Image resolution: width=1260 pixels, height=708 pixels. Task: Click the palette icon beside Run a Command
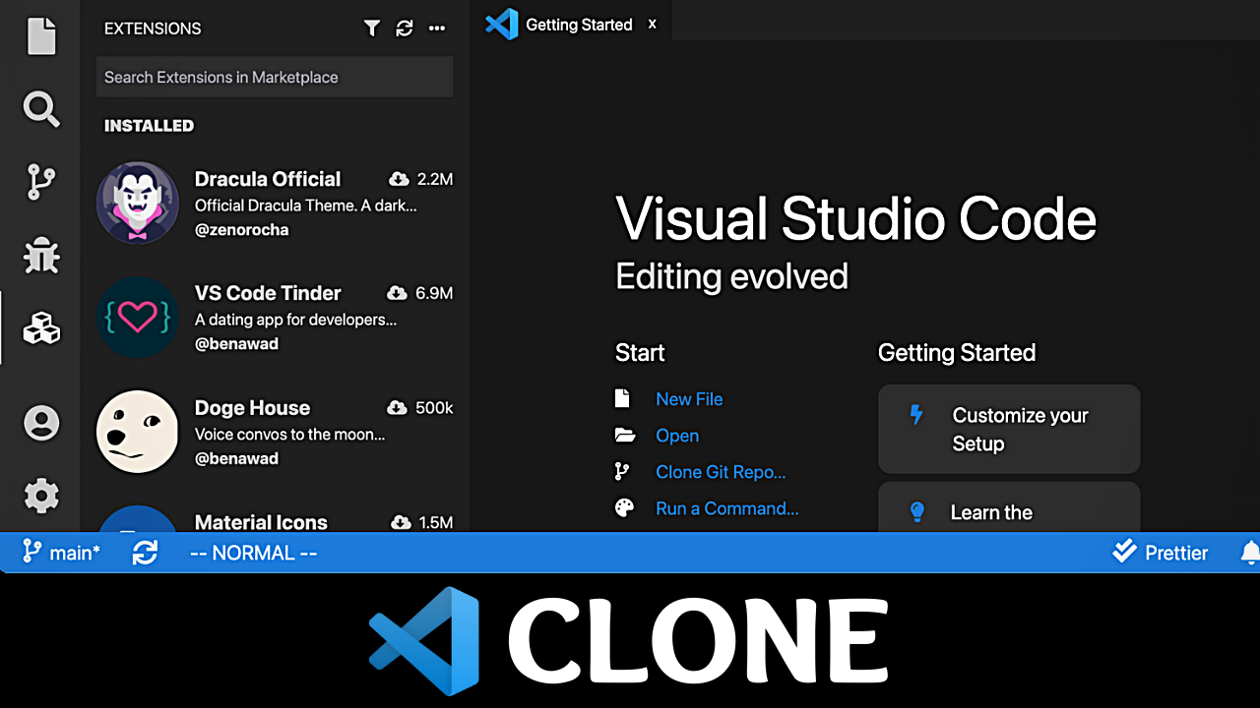click(x=625, y=507)
